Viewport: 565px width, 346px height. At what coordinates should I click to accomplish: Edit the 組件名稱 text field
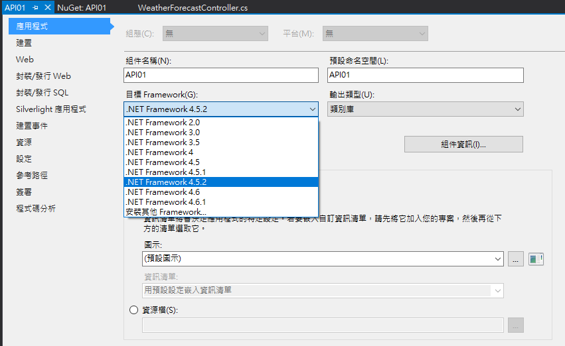221,75
